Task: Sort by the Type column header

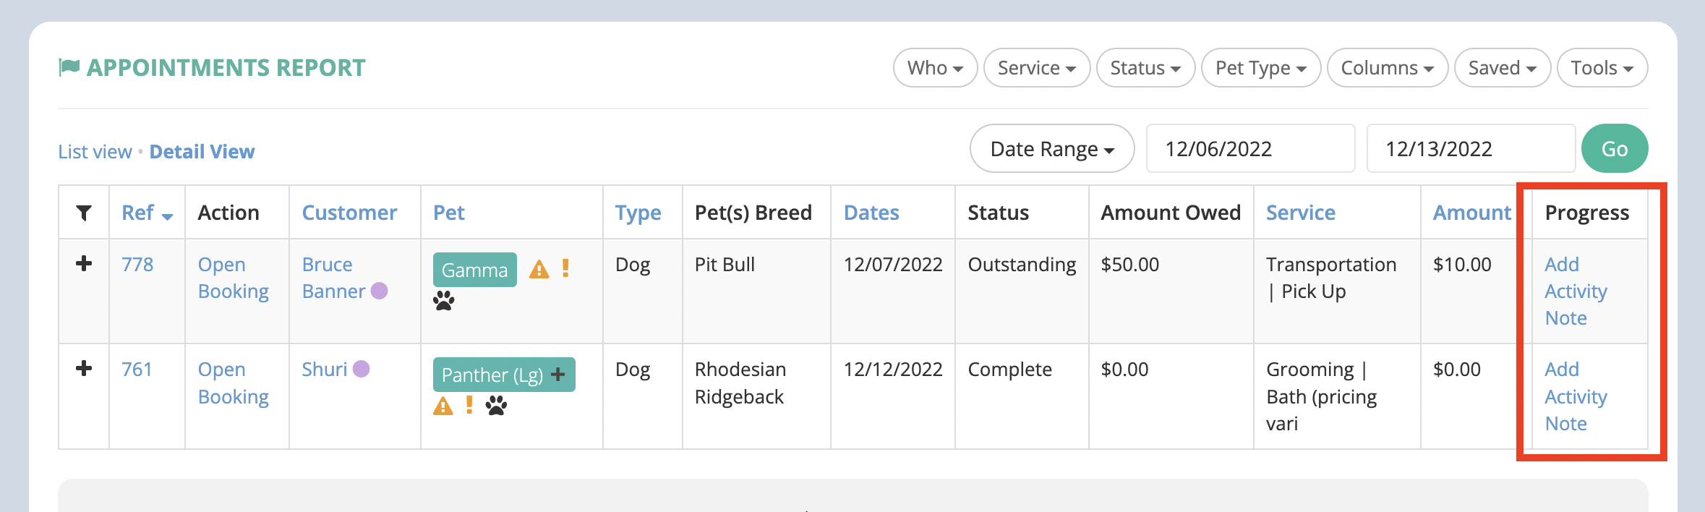Action: (x=638, y=213)
